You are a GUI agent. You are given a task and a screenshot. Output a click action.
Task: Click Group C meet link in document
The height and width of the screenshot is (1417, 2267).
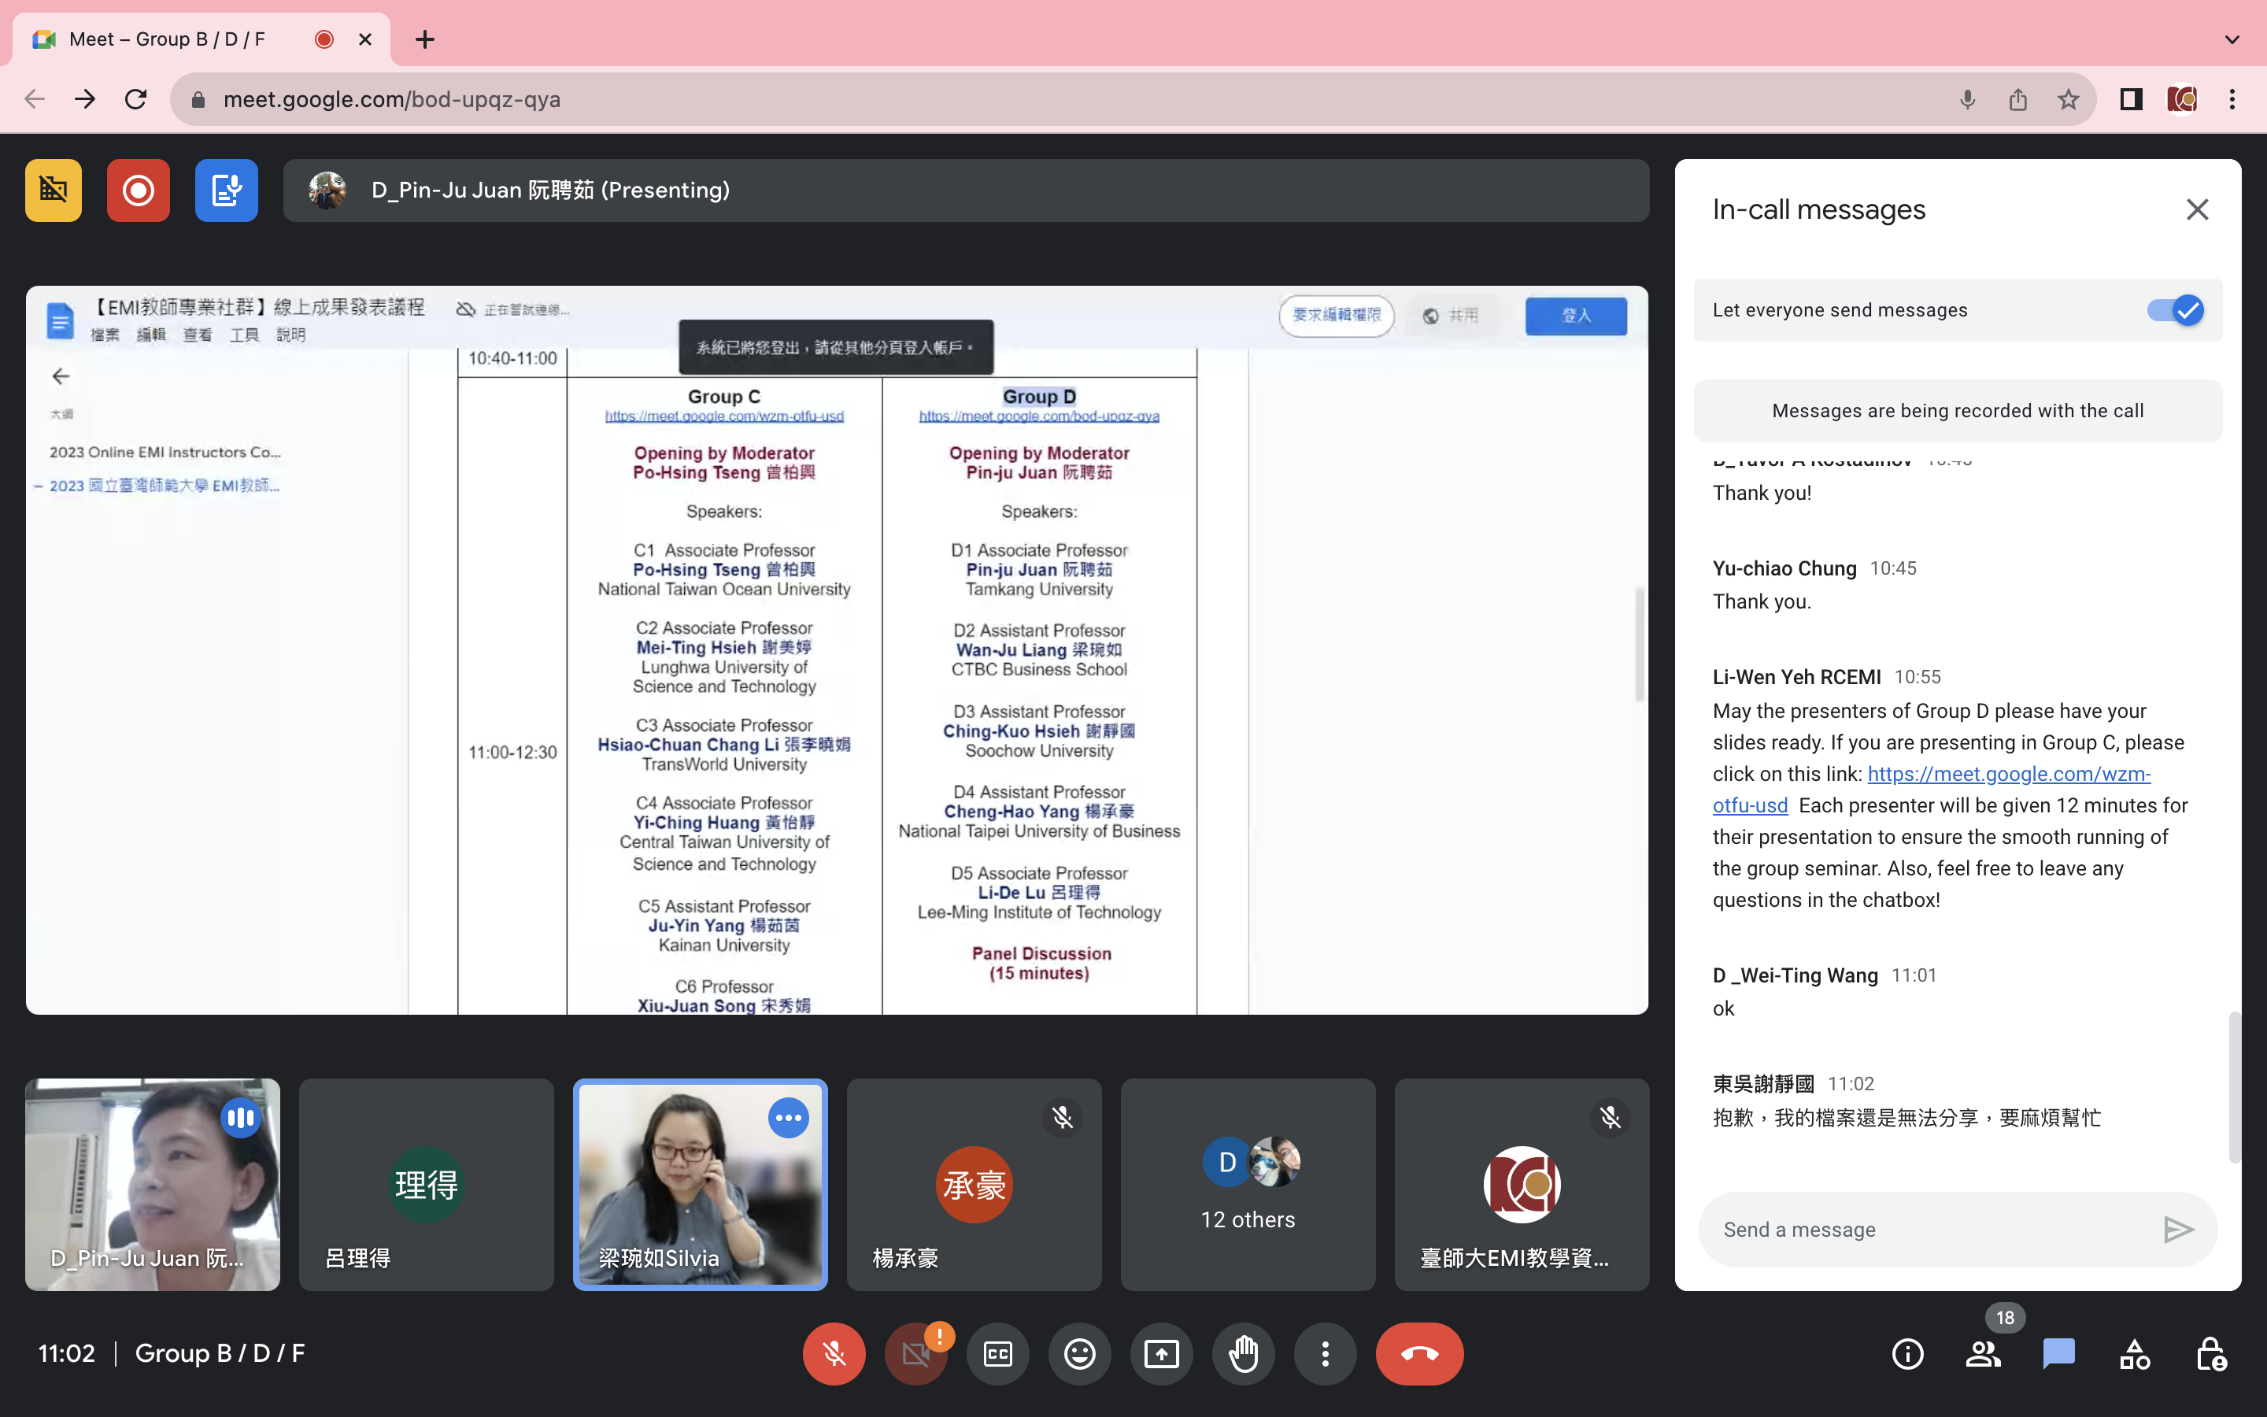click(724, 416)
